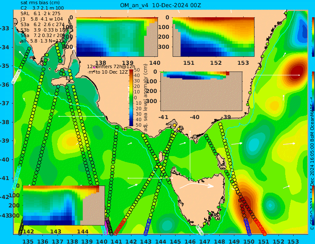Image resolution: width=315 pixels, height=244 pixels.
Task: Click the -41 label under the Bass Strait inset
Action: [163, 117]
